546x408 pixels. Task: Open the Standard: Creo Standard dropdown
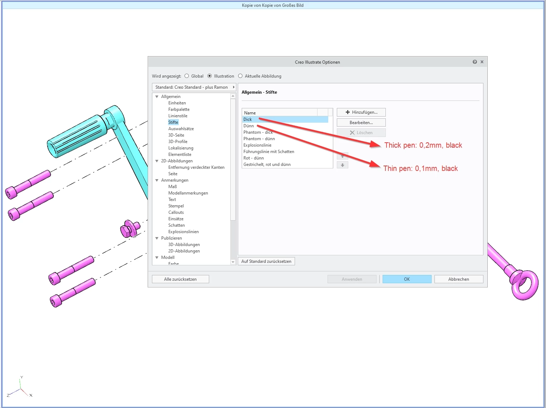coord(194,87)
